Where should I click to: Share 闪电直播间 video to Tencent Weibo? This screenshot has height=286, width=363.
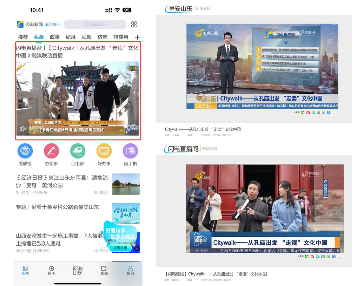(x=318, y=256)
